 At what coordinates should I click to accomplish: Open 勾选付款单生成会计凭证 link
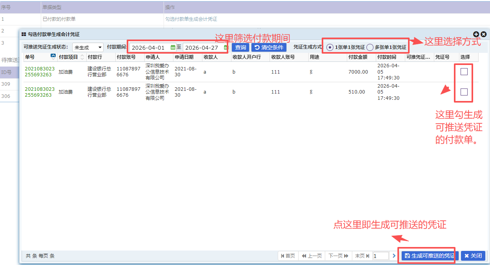point(191,19)
